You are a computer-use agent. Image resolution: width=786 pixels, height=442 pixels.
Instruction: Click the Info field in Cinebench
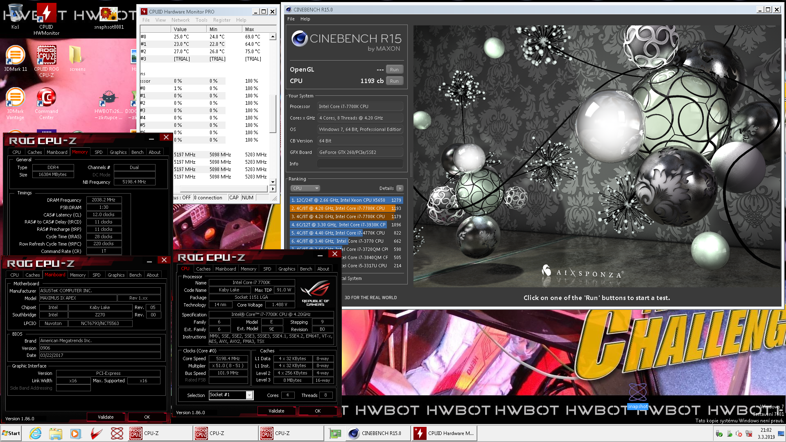click(360, 164)
